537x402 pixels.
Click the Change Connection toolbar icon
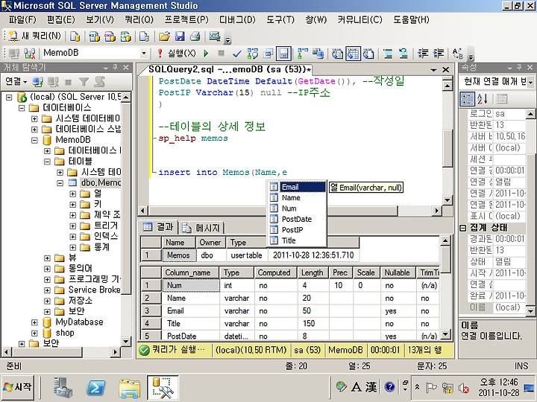tap(29, 54)
